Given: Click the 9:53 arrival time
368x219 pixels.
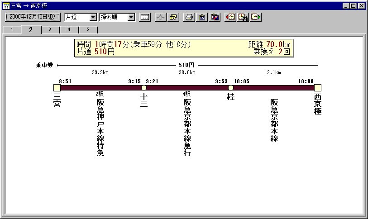Looking at the screenshot, I should pyautogui.click(x=221, y=81).
